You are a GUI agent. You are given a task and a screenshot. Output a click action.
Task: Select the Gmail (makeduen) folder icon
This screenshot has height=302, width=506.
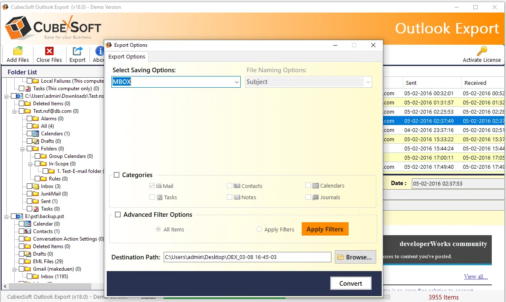coord(28,269)
